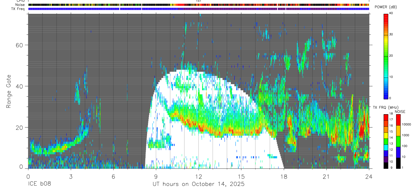Screen dimensions: 415x191
Task: Click the 40 label on the power colorbar
Action: (x=391, y=13)
